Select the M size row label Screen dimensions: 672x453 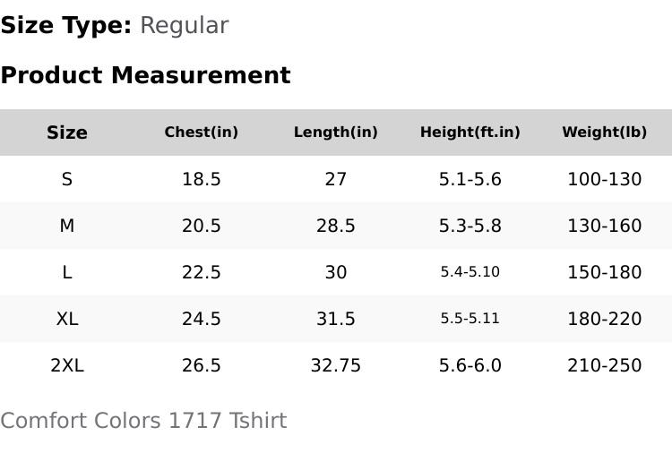coord(67,226)
